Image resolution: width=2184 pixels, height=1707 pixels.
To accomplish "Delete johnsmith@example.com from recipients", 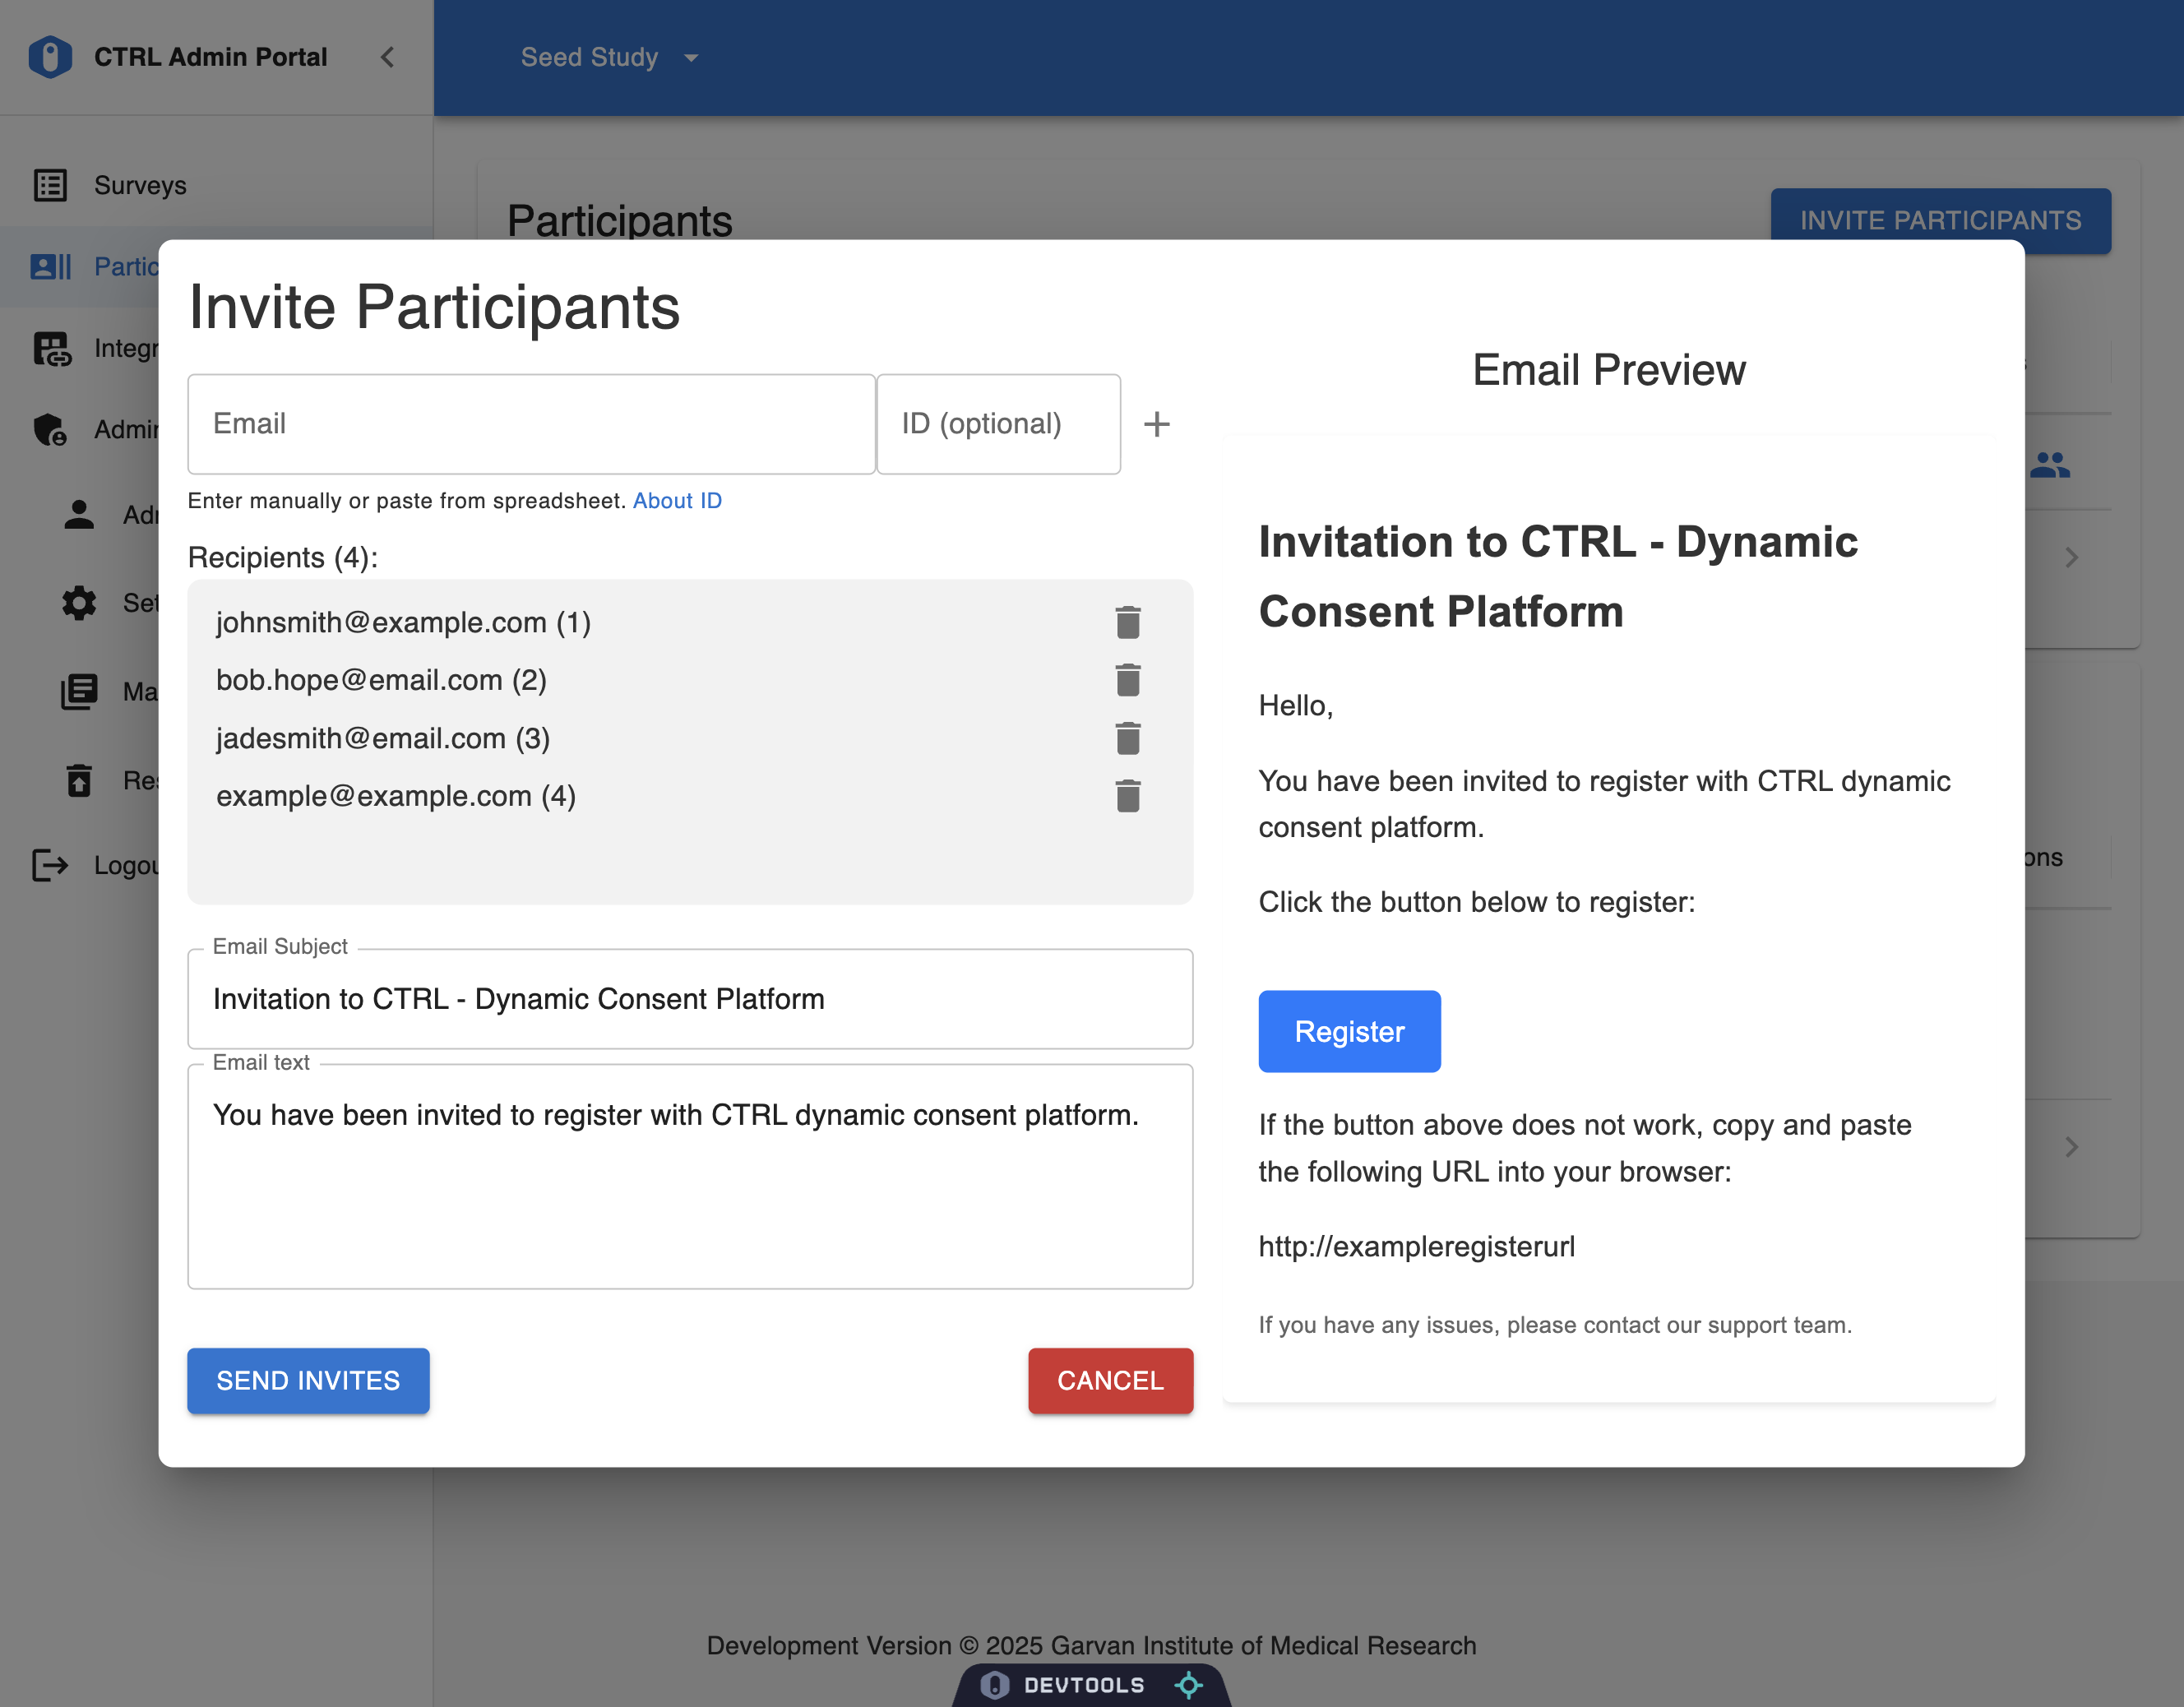I will pyautogui.click(x=1128, y=622).
